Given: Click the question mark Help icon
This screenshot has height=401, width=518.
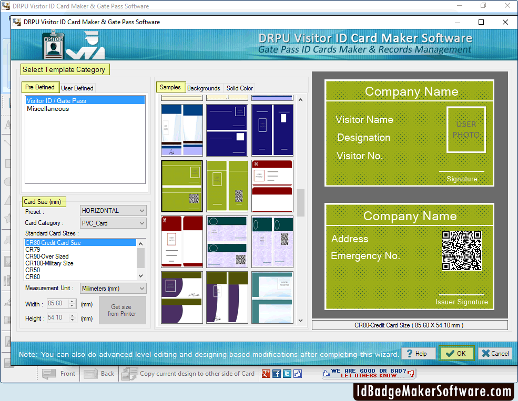Looking at the screenshot, I should point(410,354).
